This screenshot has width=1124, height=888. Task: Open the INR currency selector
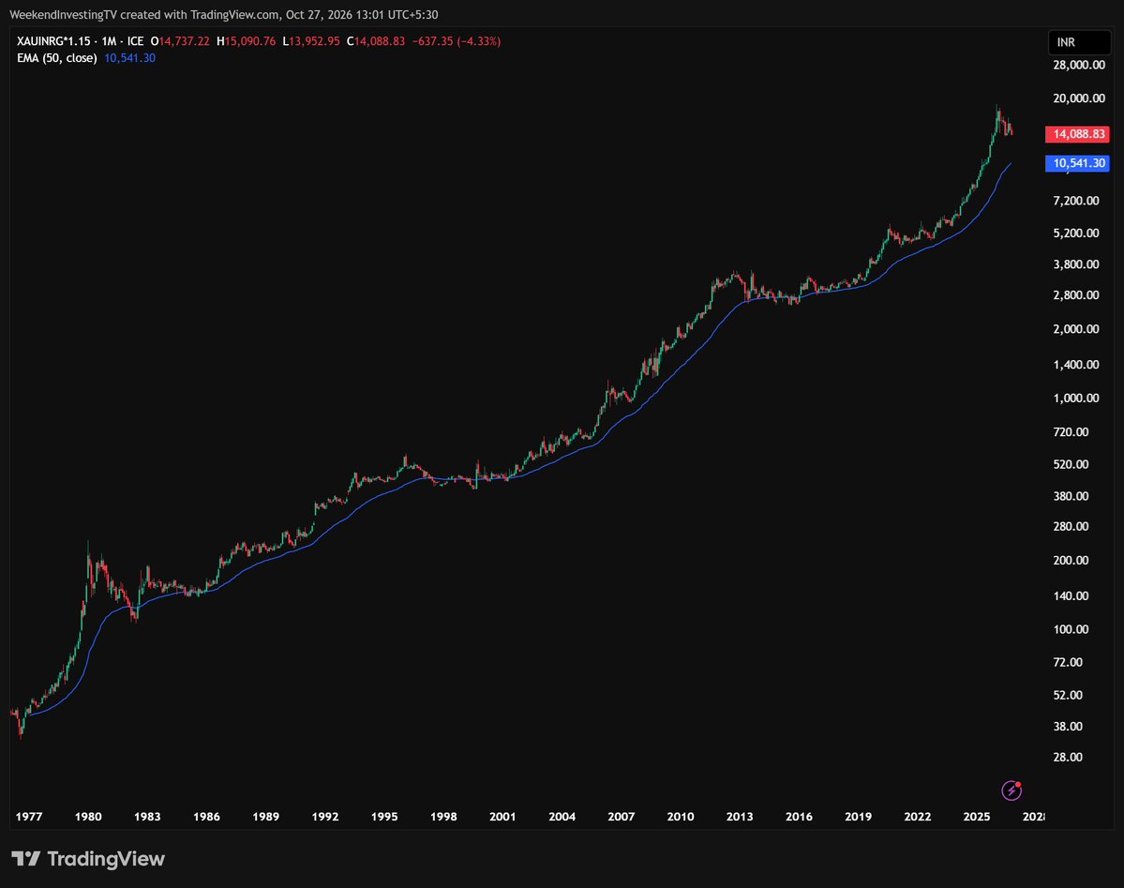(1079, 42)
